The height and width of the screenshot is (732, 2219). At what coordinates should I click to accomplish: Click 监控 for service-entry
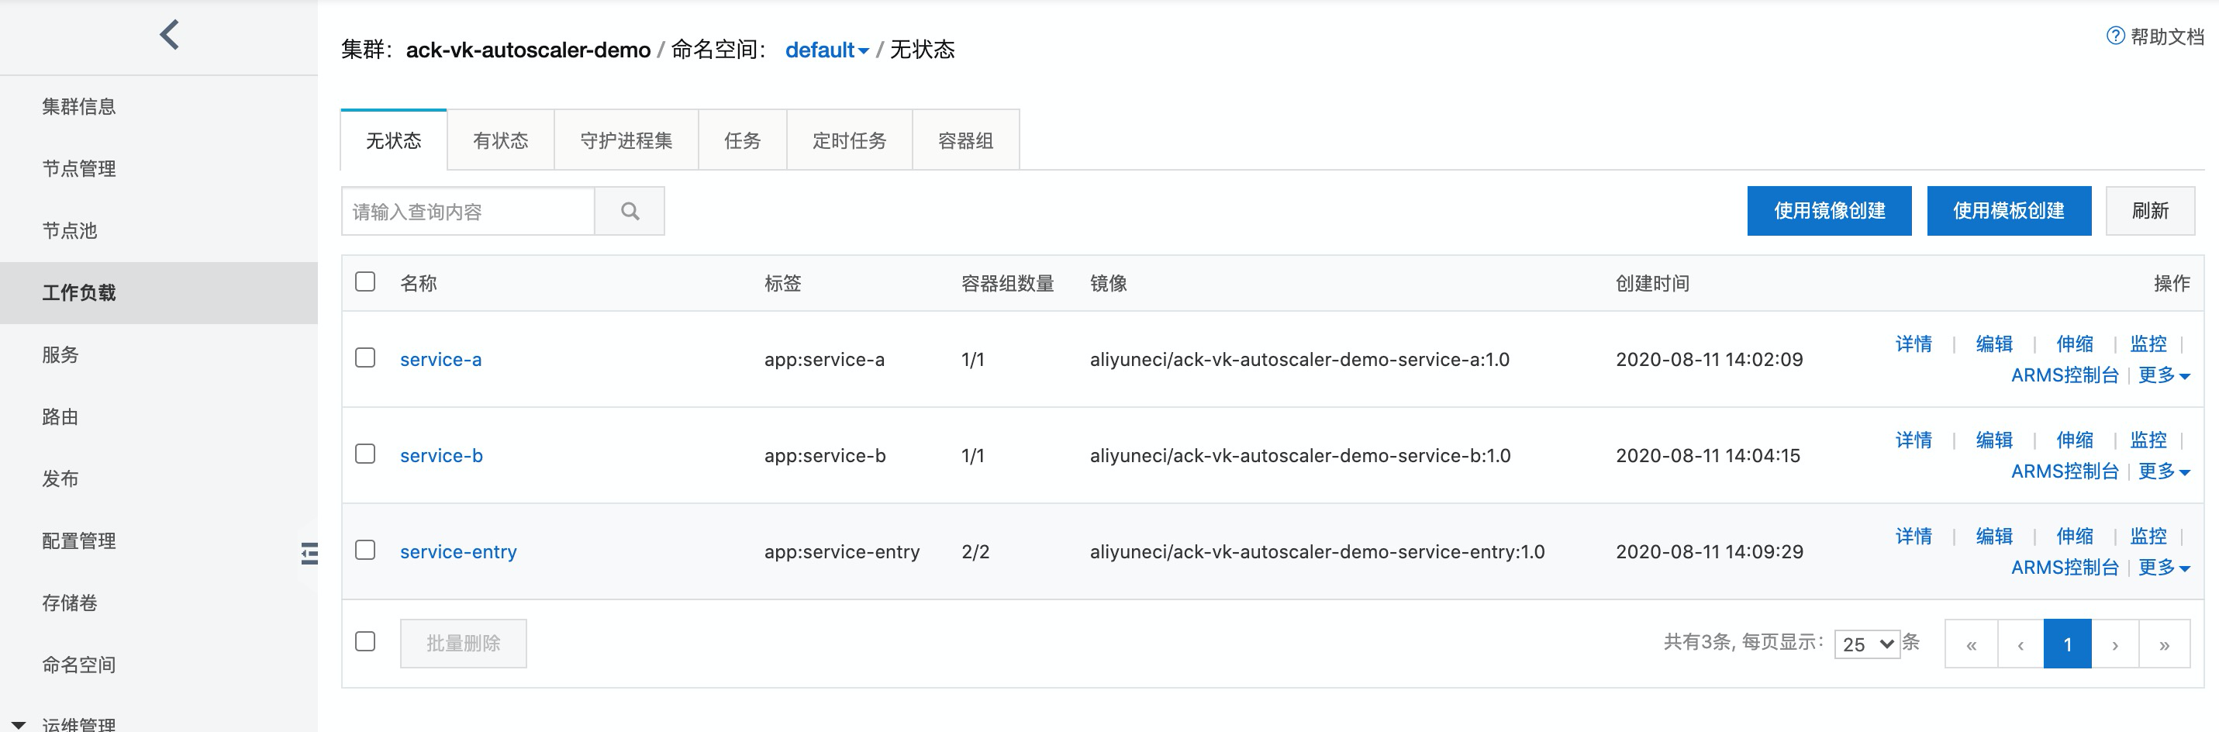coord(2148,537)
